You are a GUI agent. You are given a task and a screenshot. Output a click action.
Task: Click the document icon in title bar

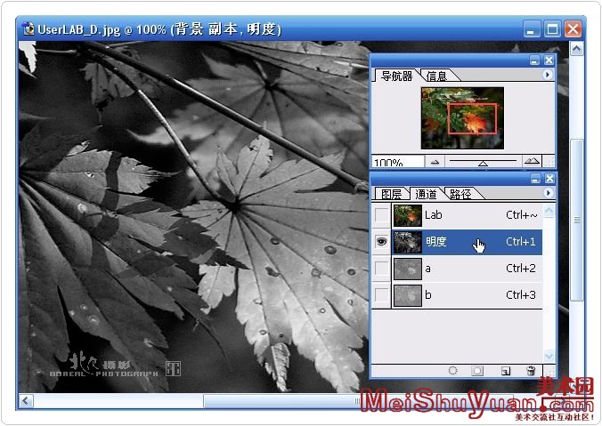28,29
